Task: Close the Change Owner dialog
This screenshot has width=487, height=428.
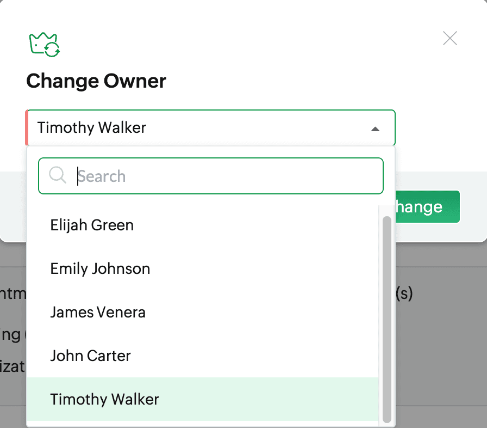Action: pos(450,39)
